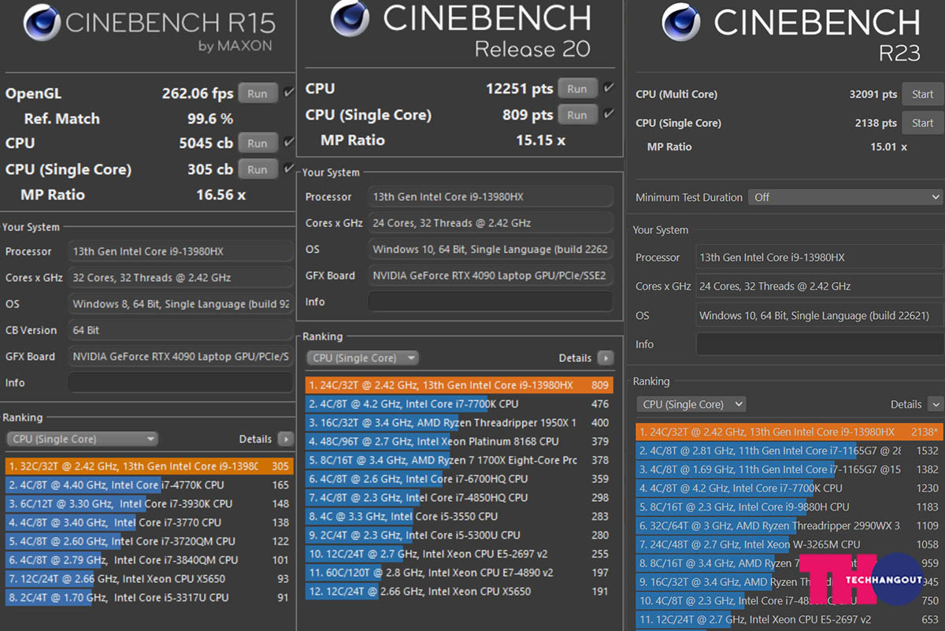Select the i7-1165G7 row scoring 1532 in R23
Image resolution: width=945 pixels, height=631 pixels.
tap(789, 451)
